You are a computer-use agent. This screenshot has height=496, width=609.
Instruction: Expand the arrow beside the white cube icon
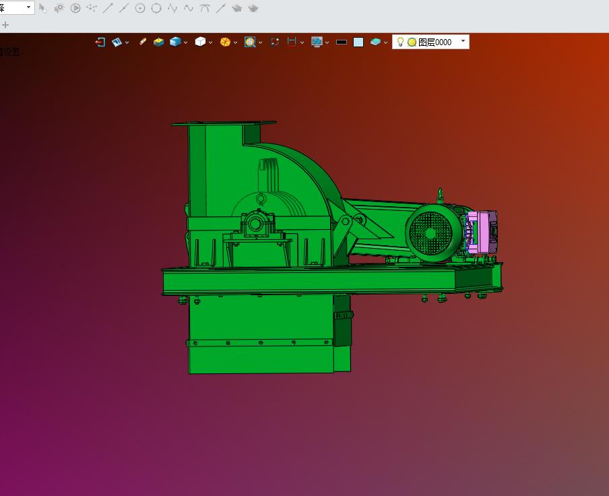[210, 42]
